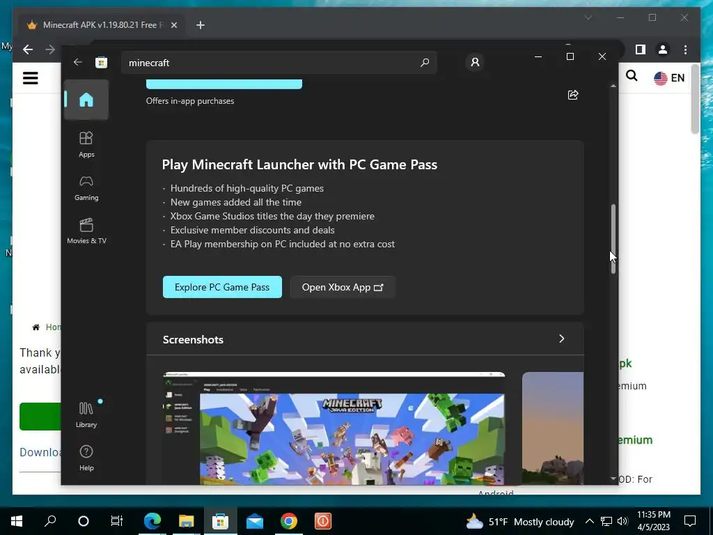Screen dimensions: 713x535
Task: Click Explore PC Game Pass button
Action: click(222, 287)
